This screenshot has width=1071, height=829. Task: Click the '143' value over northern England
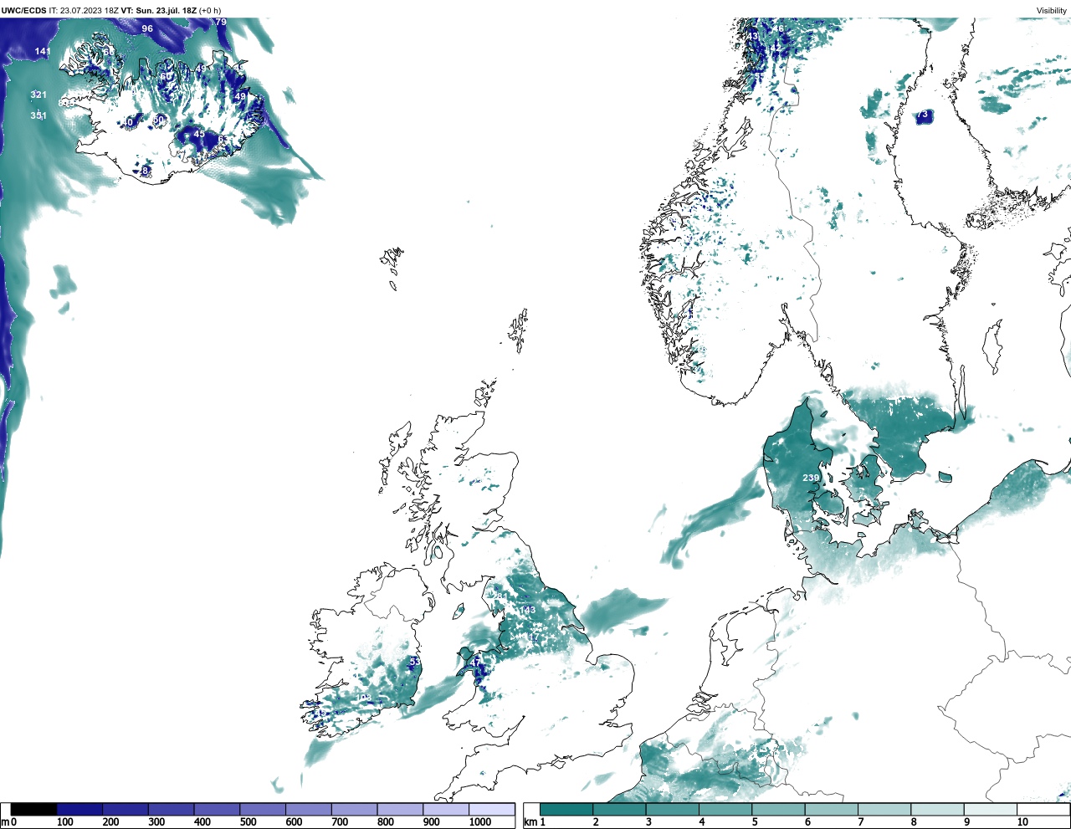(x=528, y=610)
